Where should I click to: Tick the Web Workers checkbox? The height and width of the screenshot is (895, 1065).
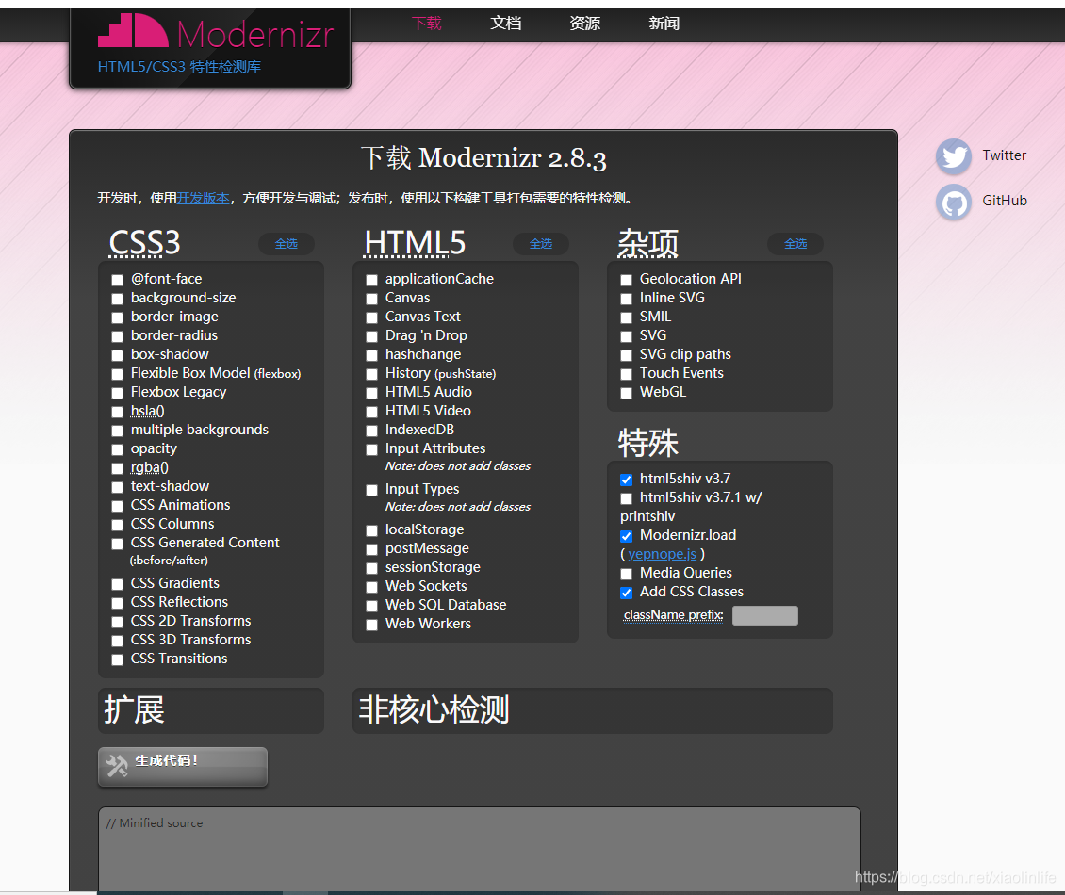[x=371, y=625]
